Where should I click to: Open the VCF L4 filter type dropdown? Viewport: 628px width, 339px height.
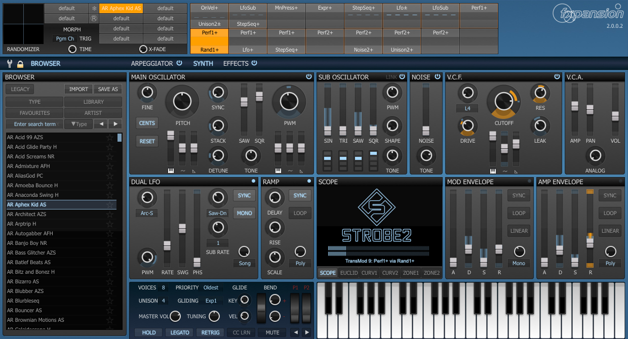[467, 109]
